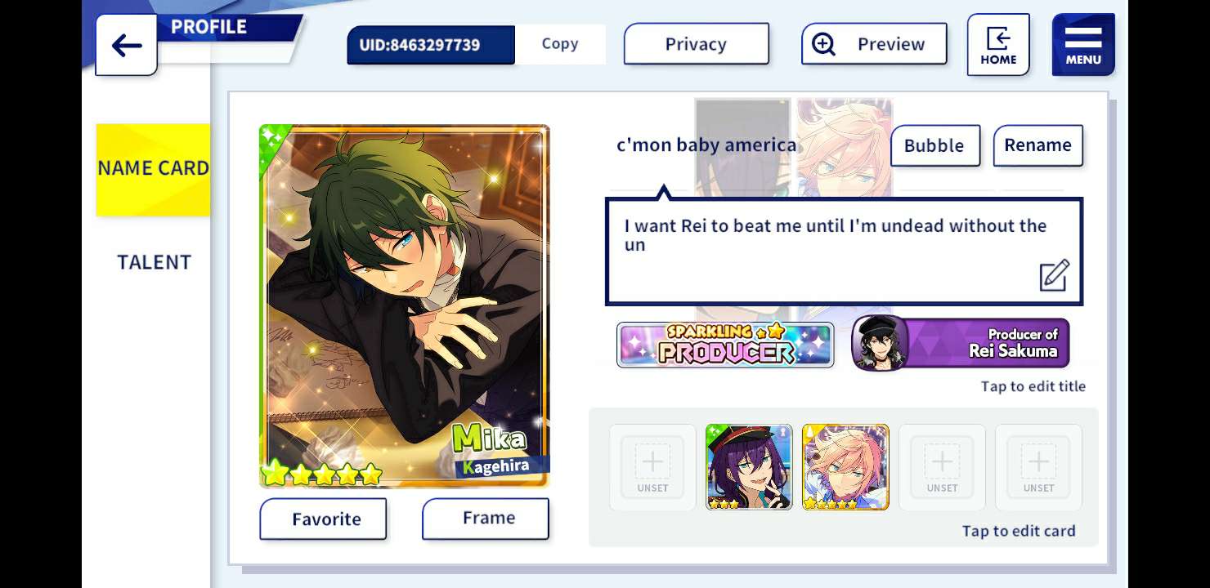Click the Frame button under card
1210x588 pixels.
[486, 519]
